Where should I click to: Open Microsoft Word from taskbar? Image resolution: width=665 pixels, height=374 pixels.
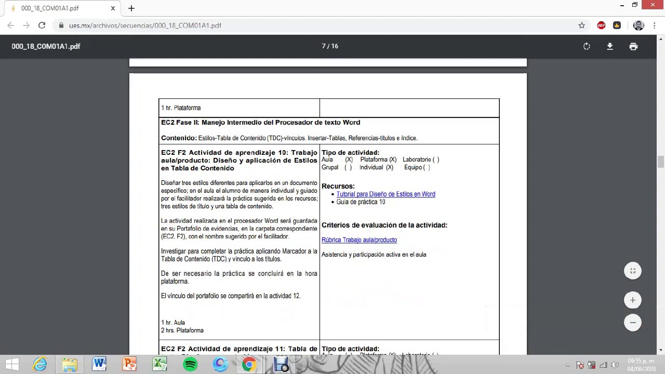(x=99, y=365)
